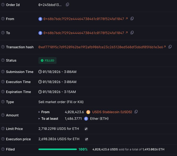Click clock icon beside Submission Time
Screen dimensions: 177x156
(40, 72)
